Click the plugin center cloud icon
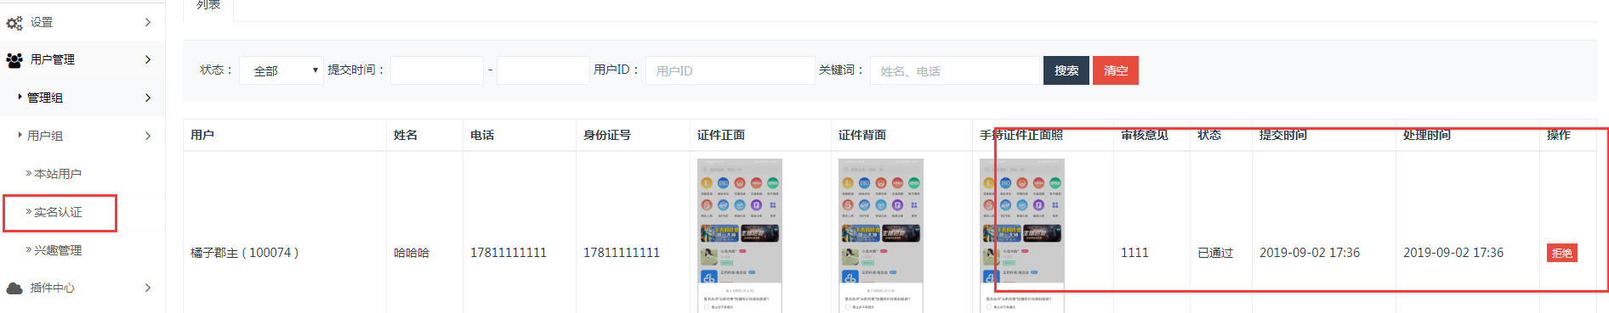The width and height of the screenshot is (1609, 313). 14,288
